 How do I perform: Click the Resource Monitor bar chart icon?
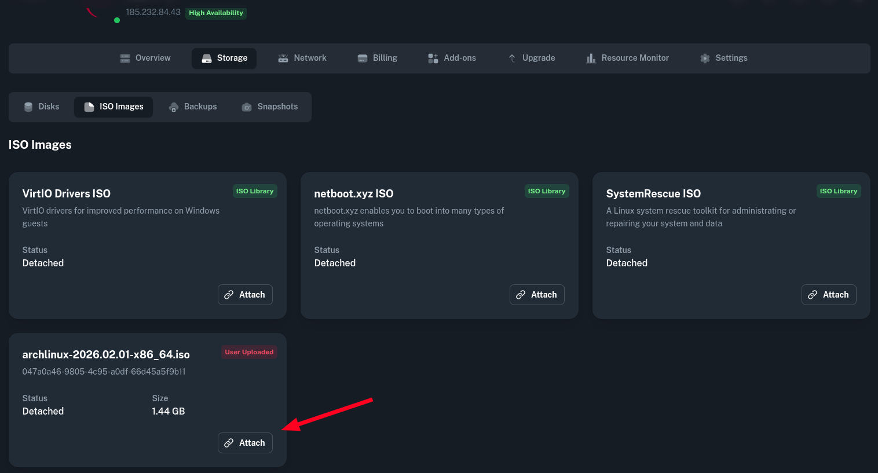pos(591,58)
